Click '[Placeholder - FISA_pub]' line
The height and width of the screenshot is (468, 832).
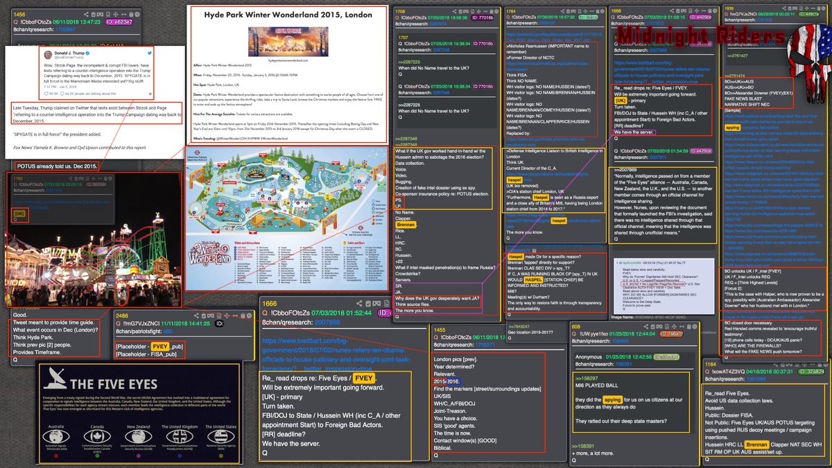(x=146, y=354)
